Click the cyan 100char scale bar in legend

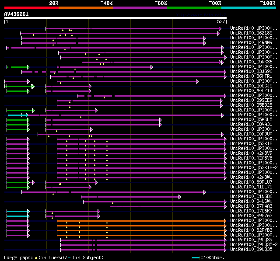point(196,258)
